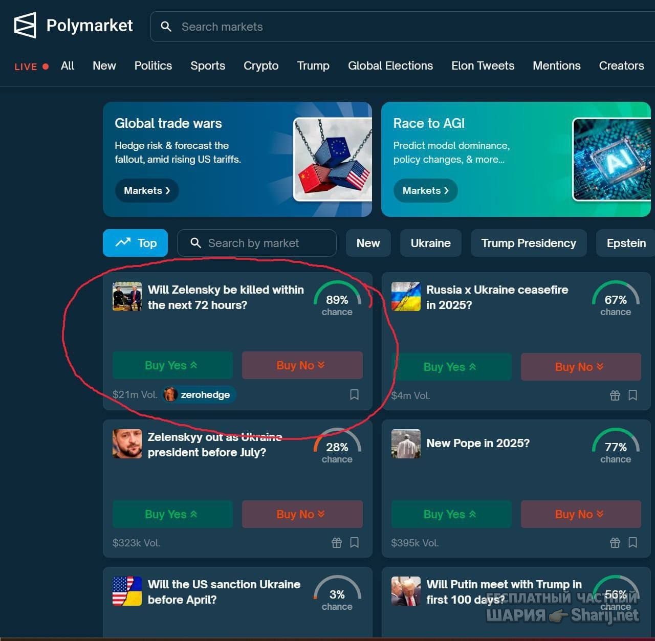This screenshot has width=655, height=641.
Task: Click the 28% chance gauge
Action: [337, 447]
